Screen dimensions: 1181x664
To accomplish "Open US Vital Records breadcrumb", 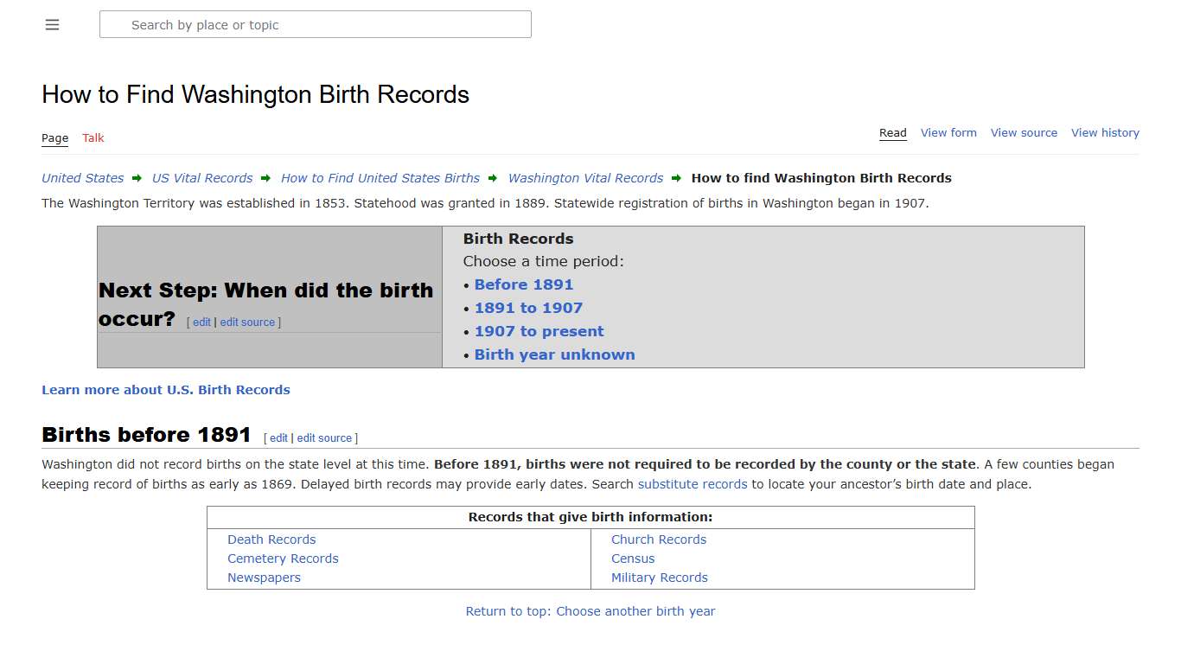I will (201, 177).
